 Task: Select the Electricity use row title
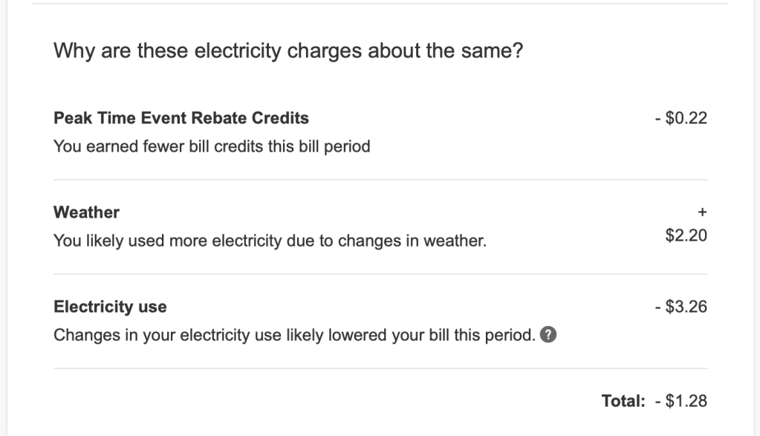(x=110, y=307)
